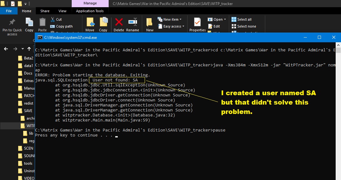
Task: Select WITP_tracker folder in tree
Action: click(x=28, y=126)
